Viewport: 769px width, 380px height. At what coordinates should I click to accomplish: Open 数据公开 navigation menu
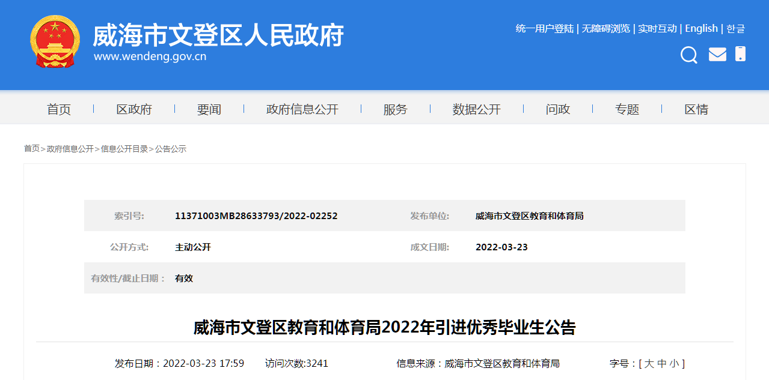pos(477,109)
